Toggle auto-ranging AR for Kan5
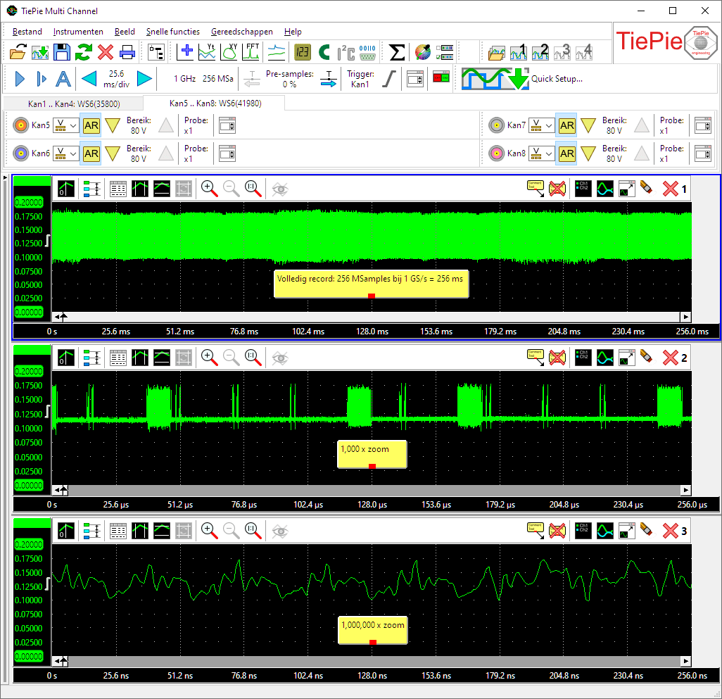The width and height of the screenshot is (722, 699). 91,125
